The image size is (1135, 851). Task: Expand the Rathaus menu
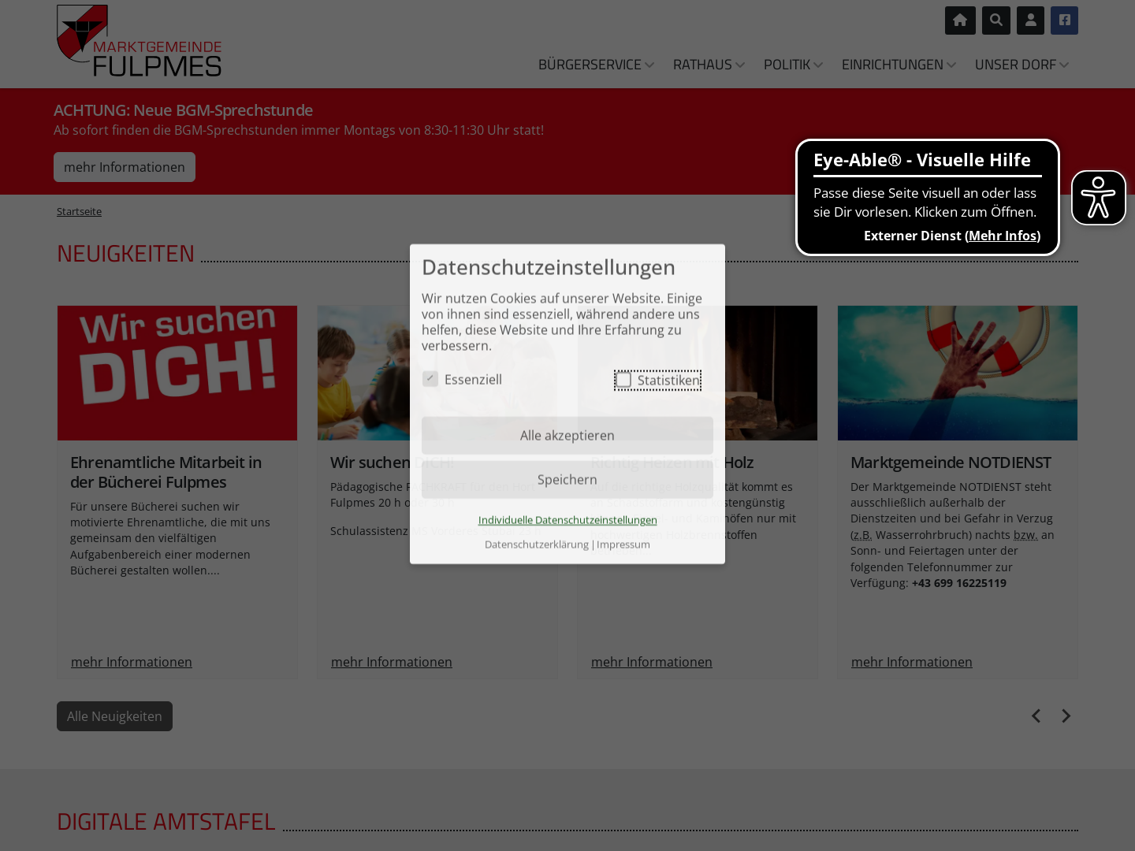[709, 65]
